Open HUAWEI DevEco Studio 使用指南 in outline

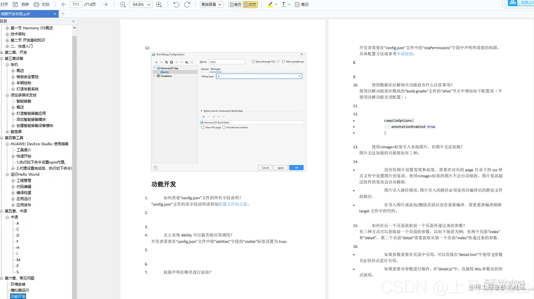click(x=40, y=144)
